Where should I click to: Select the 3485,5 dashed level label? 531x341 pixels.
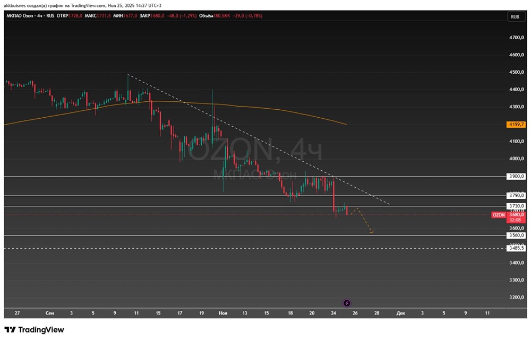point(516,248)
